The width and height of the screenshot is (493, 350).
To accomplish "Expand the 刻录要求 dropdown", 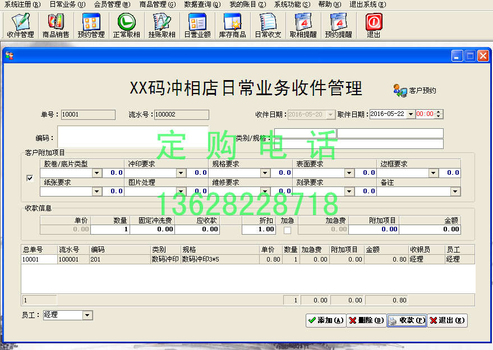I will pos(349,192).
